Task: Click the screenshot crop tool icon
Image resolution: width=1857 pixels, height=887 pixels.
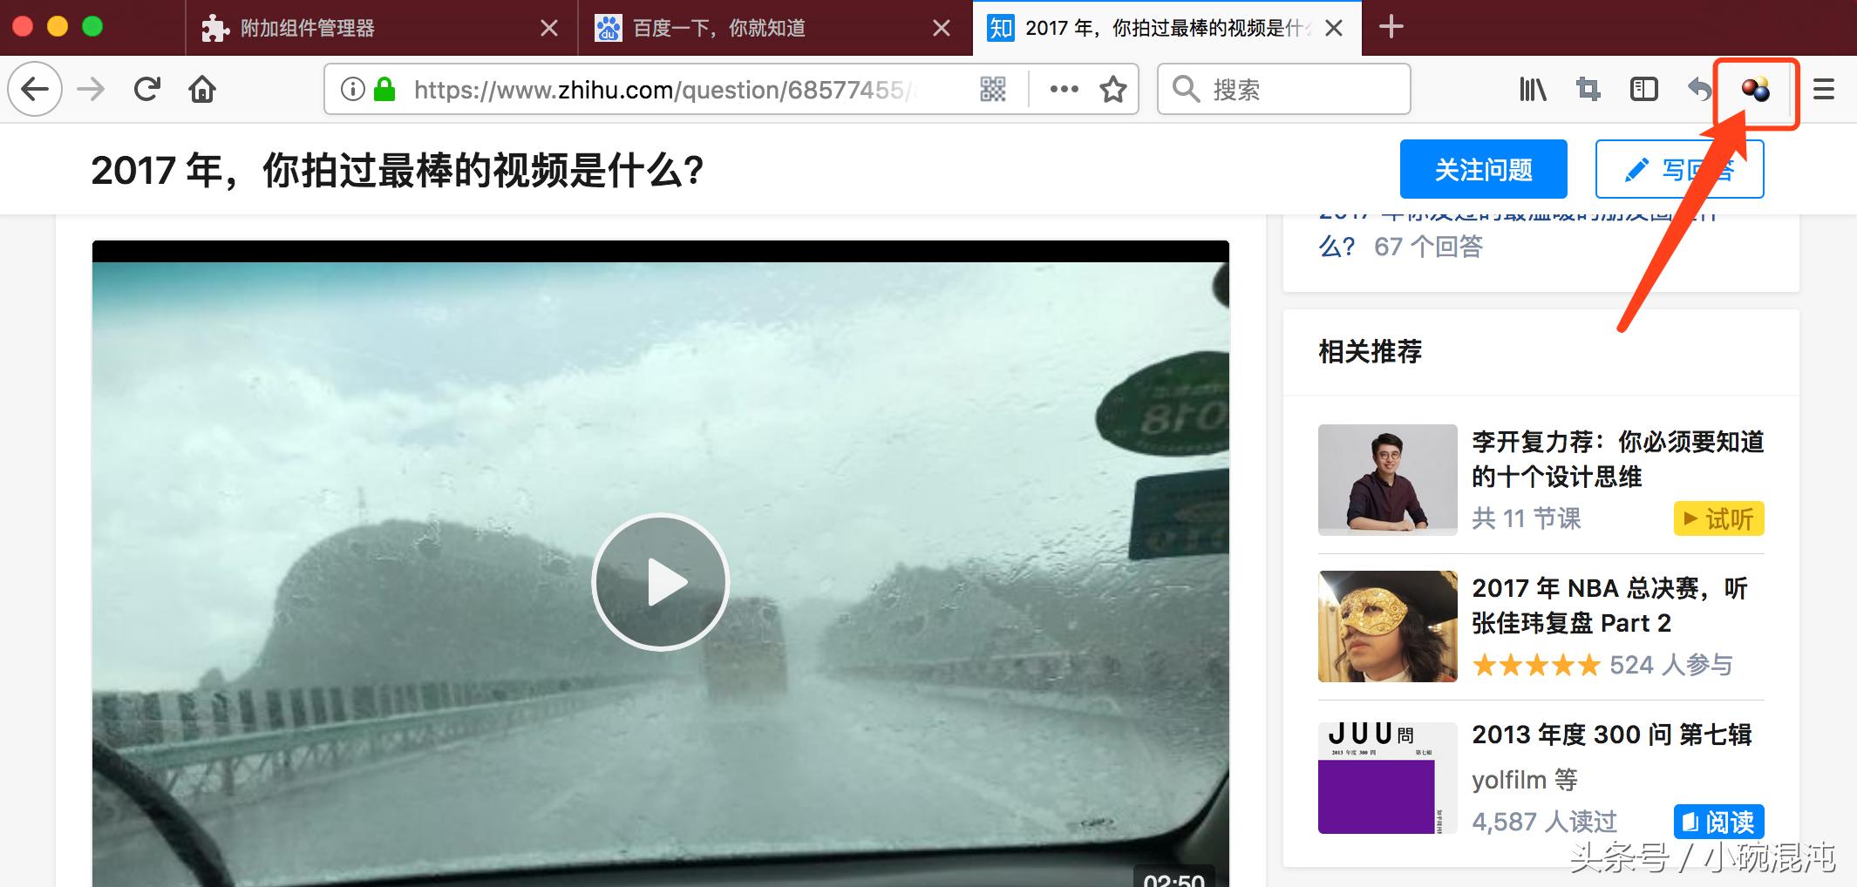Action: [x=1588, y=89]
